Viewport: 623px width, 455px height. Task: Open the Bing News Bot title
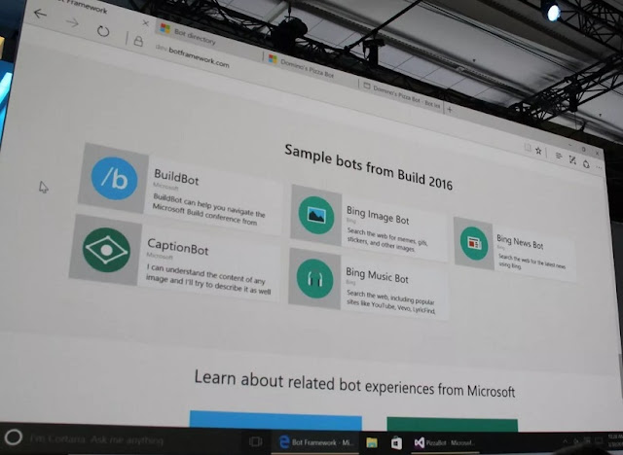520,241
